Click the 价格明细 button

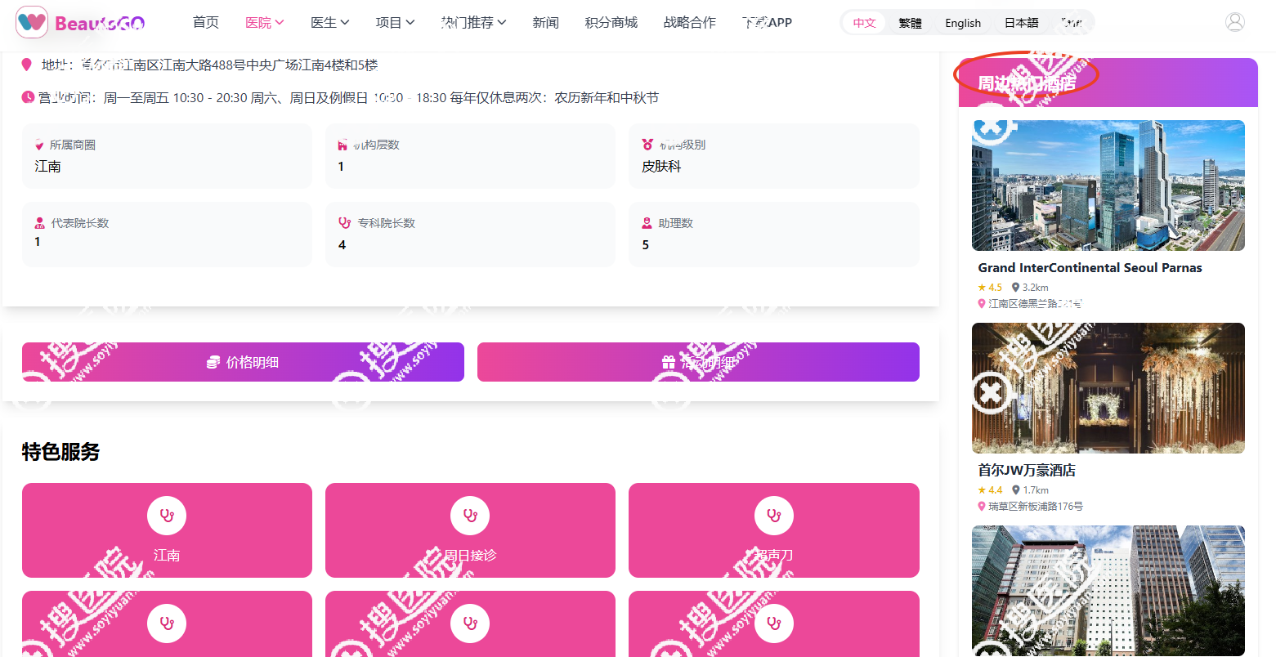[243, 362]
